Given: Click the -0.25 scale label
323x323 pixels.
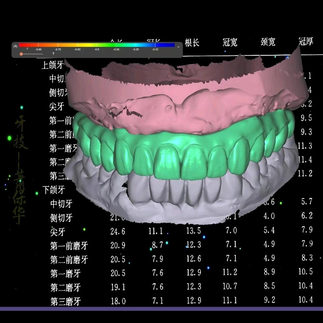Looking at the screenshot, I should click(x=136, y=49).
